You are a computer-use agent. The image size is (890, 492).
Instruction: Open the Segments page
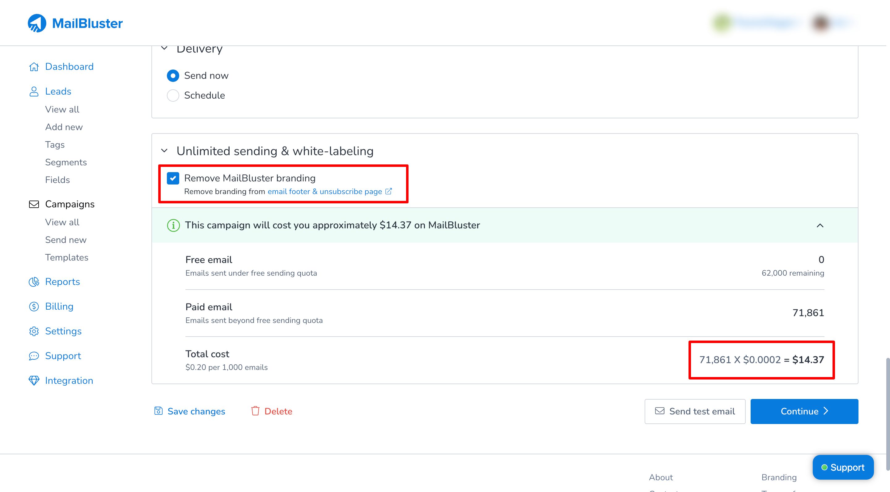click(x=66, y=162)
